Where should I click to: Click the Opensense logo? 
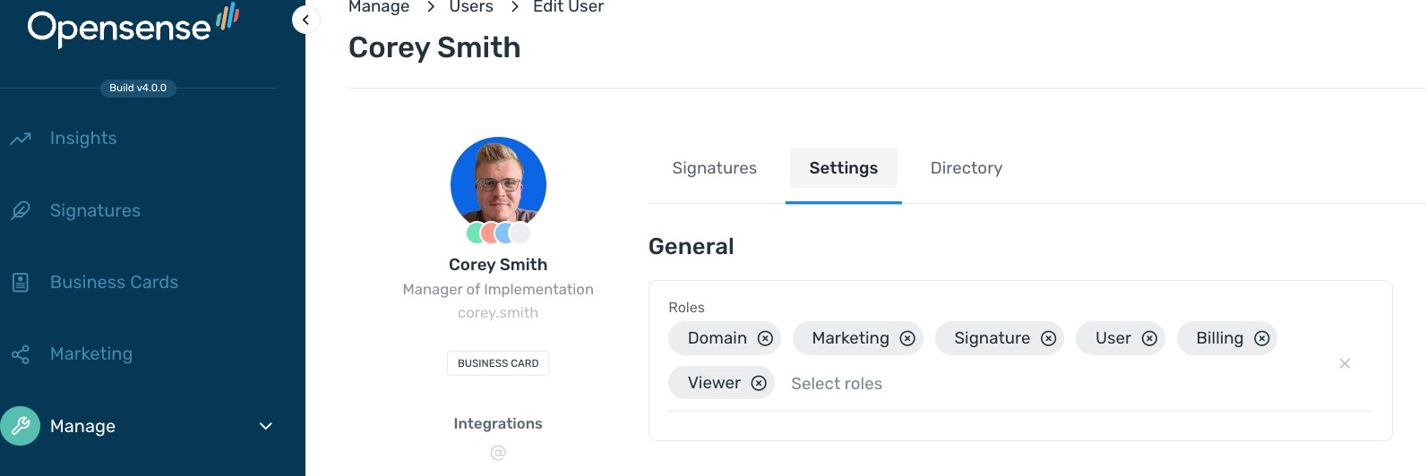coord(133,25)
